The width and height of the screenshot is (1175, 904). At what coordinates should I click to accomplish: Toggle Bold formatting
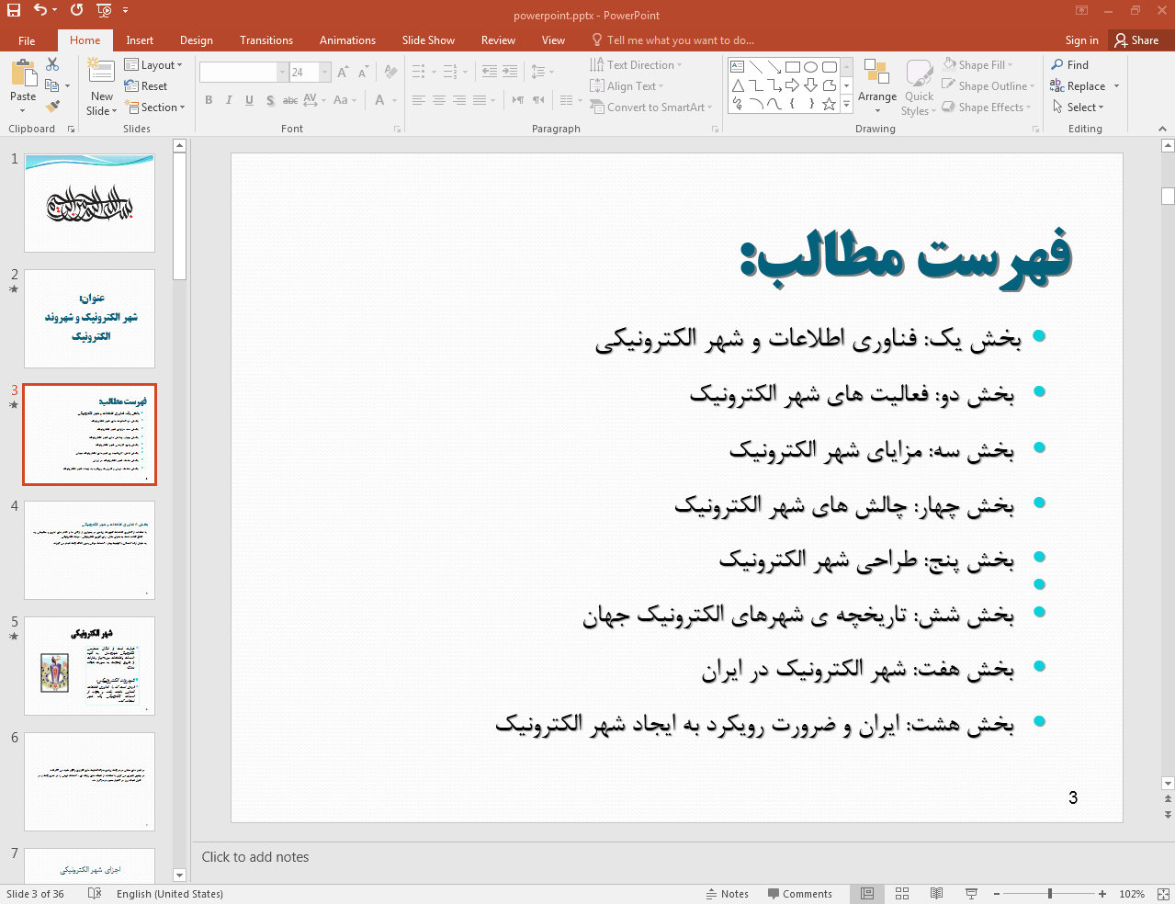pyautogui.click(x=209, y=100)
